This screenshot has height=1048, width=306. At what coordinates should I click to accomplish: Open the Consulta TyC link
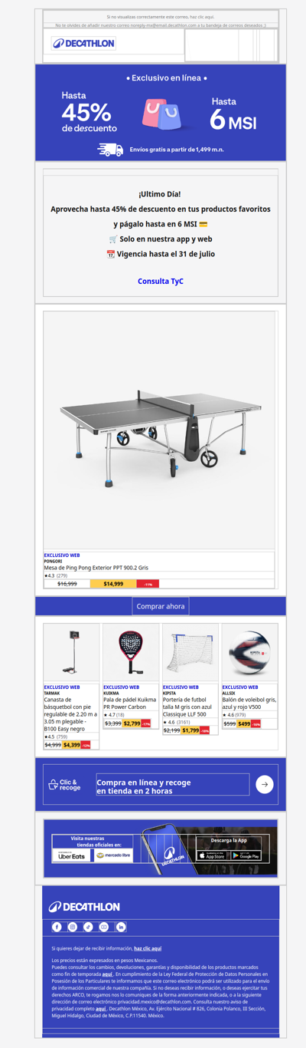point(161,282)
